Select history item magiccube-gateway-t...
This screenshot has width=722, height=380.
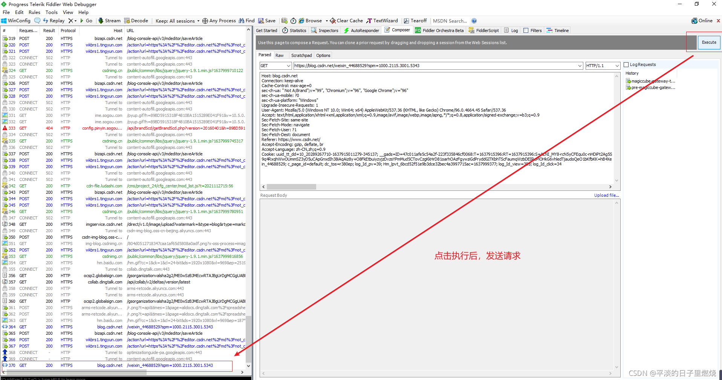(x=651, y=81)
